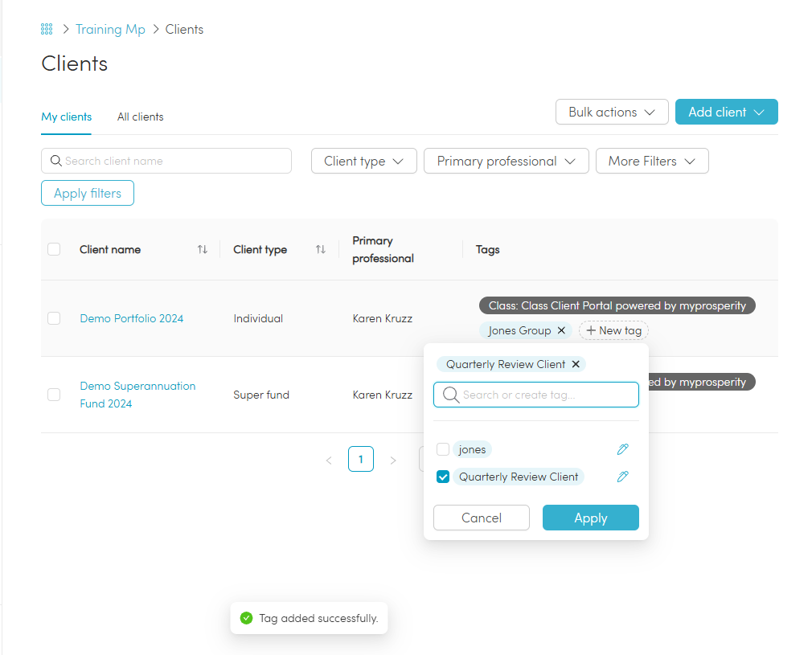
Task: Click the Primary professional column header
Action: coord(383,250)
